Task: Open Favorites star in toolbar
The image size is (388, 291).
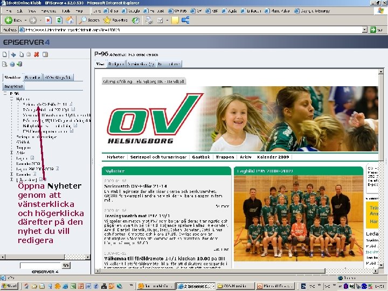Action: tap(115, 20)
